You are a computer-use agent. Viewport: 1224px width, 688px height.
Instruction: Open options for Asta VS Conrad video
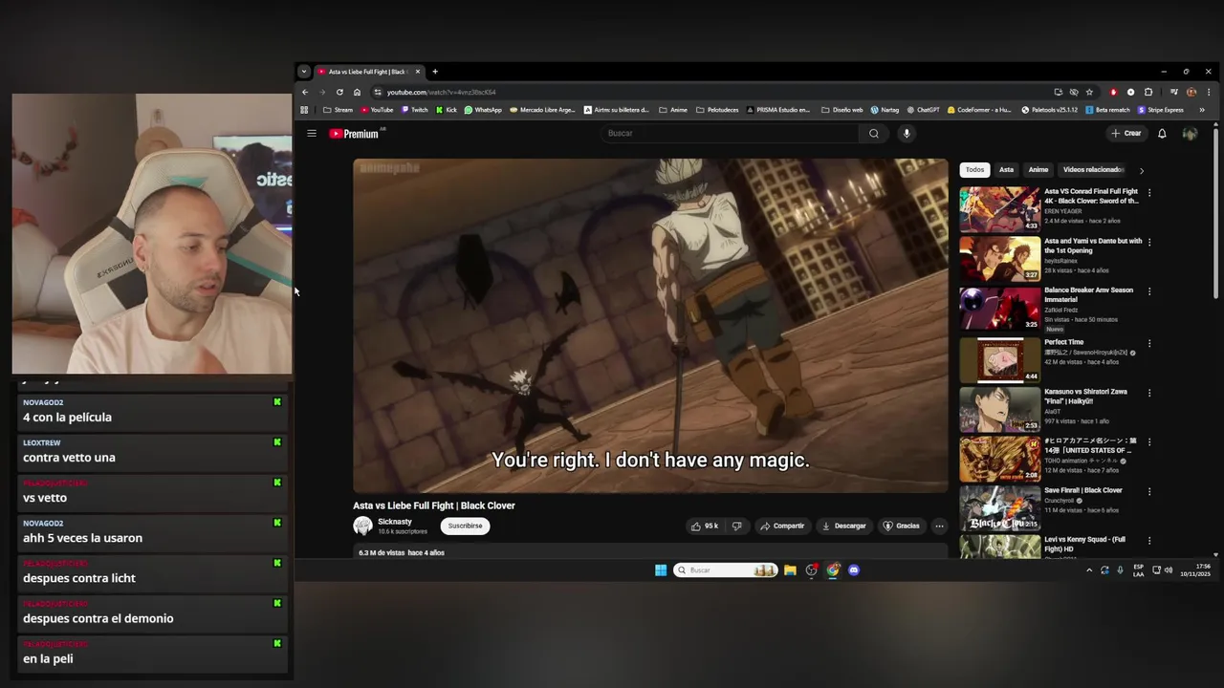1149,192
